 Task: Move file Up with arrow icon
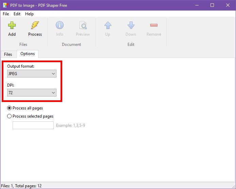pyautogui.click(x=108, y=25)
